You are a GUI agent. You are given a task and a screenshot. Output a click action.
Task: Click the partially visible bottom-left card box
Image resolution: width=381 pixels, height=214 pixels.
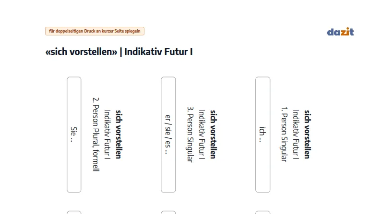click(74, 212)
